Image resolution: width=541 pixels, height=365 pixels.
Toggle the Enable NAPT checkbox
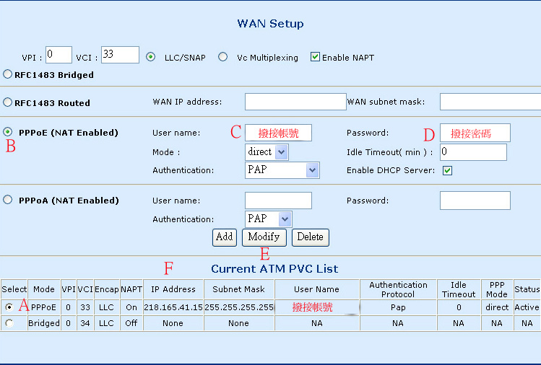click(x=315, y=57)
